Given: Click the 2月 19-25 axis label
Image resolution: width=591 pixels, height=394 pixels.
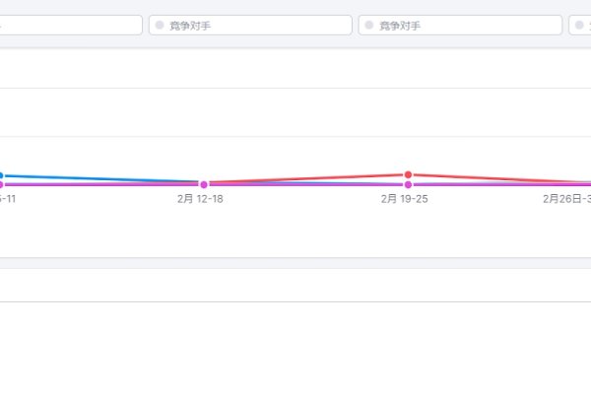Looking at the screenshot, I should point(405,198).
